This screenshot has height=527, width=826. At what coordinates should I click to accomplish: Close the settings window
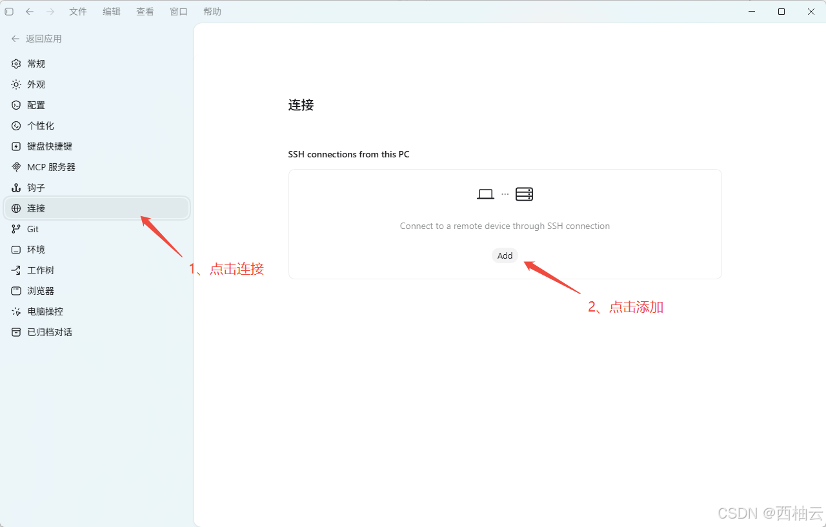(811, 12)
